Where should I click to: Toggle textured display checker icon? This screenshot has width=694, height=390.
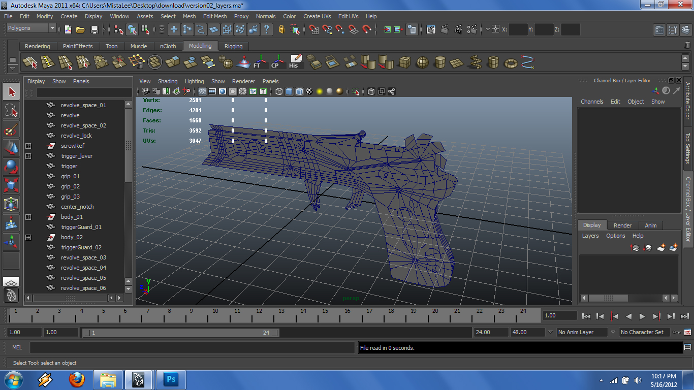click(x=309, y=91)
